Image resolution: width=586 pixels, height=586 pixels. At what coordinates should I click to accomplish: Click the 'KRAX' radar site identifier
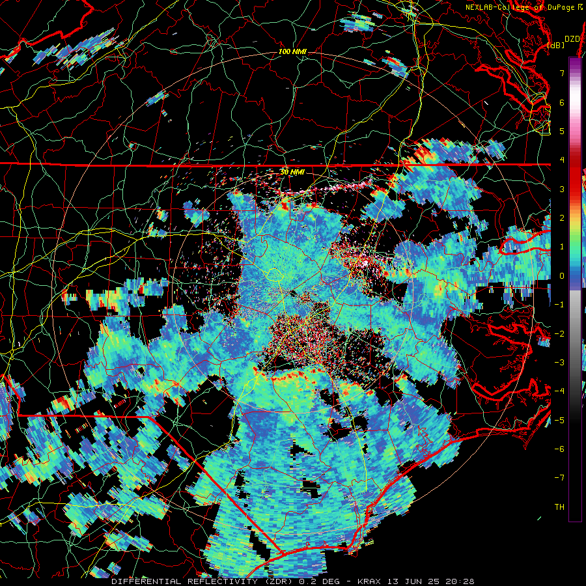click(369, 581)
